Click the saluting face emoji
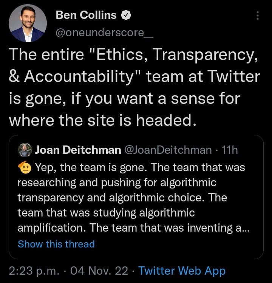 pyautogui.click(x=25, y=167)
